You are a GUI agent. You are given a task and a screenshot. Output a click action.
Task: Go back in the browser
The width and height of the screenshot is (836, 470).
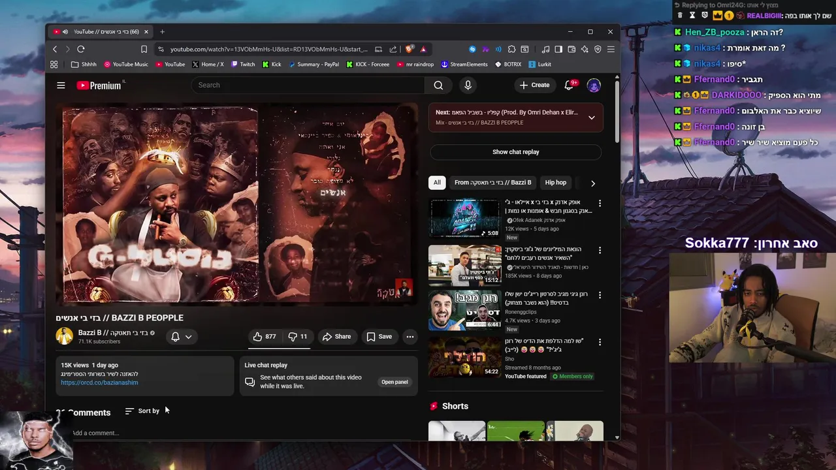click(55, 49)
